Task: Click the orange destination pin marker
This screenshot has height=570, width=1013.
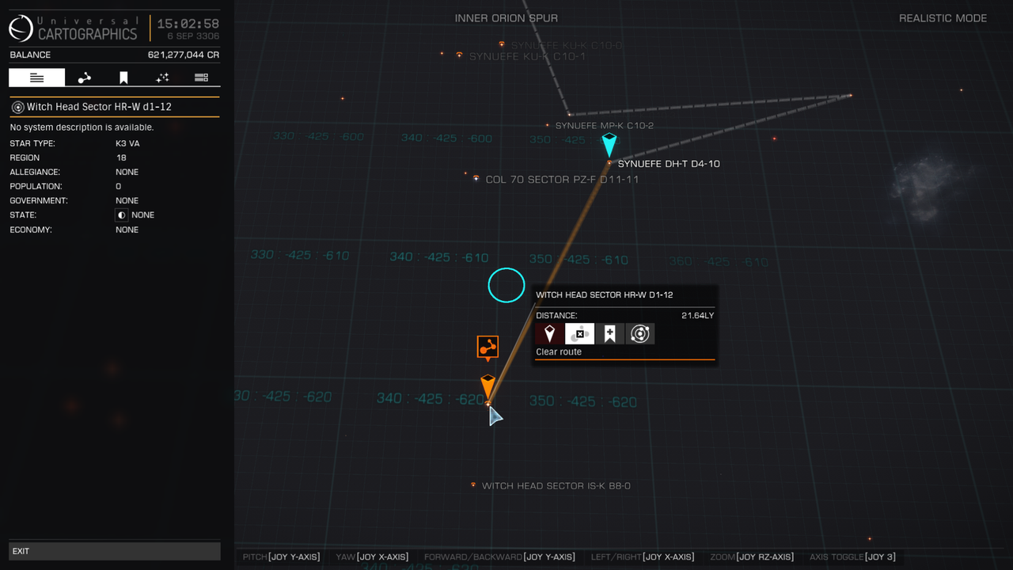Action: [488, 386]
